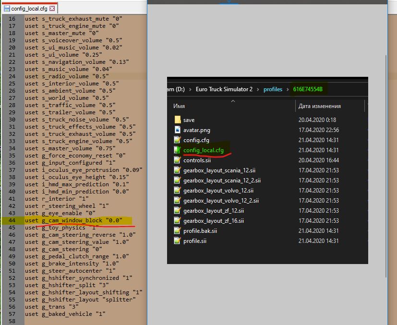
Task: Sort by the Имя column header
Action: click(179, 106)
